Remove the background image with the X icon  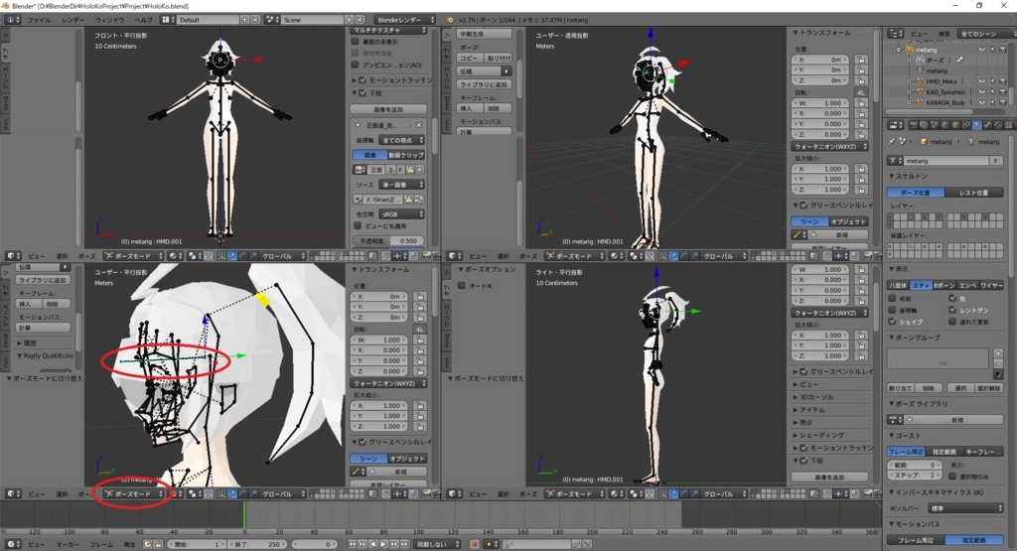point(418,125)
